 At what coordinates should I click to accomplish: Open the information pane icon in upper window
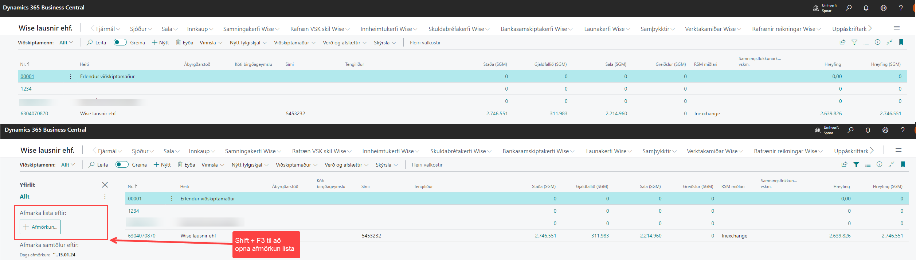pos(877,43)
